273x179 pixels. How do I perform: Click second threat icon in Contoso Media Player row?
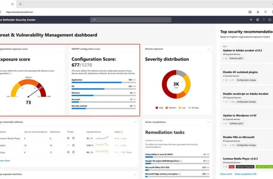73,138
